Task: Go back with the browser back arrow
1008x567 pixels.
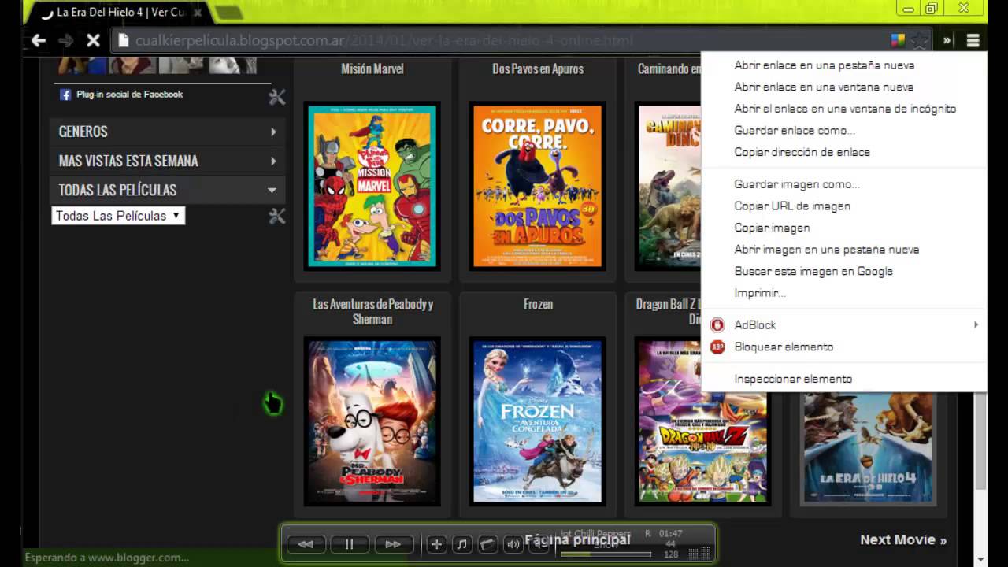Action: (38, 40)
